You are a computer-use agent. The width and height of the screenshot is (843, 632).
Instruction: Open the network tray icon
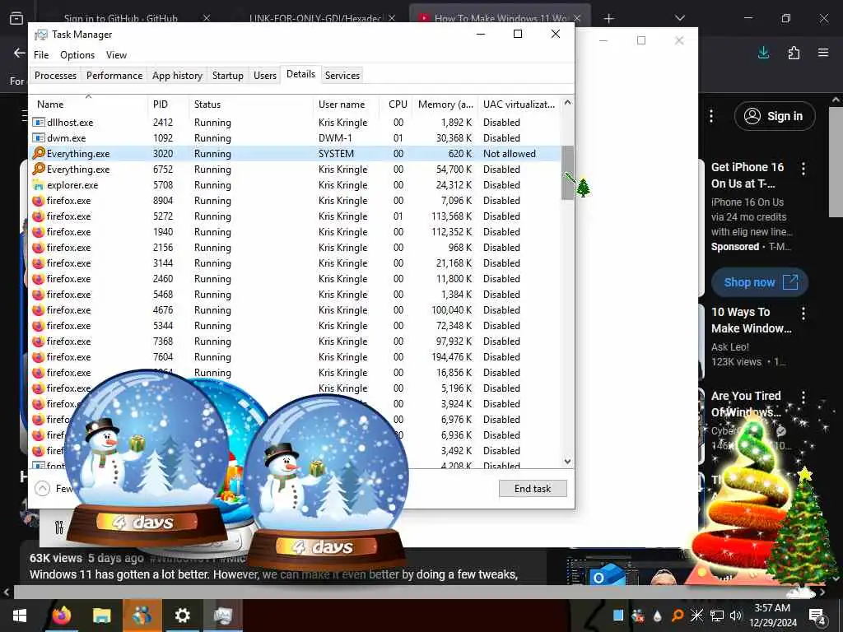point(717,616)
